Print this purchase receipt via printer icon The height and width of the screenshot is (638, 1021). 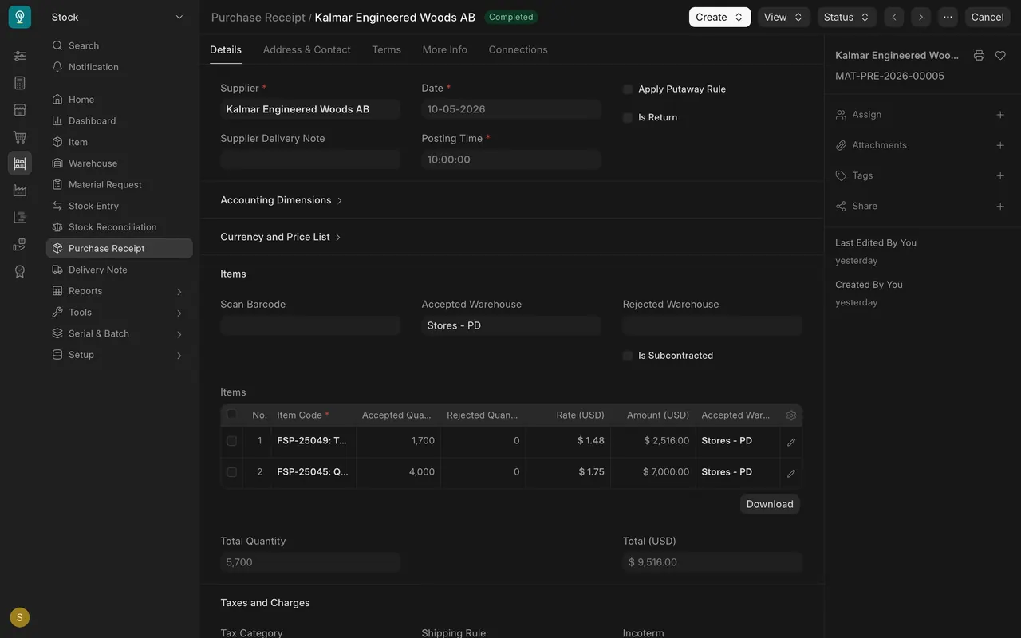[979, 56]
